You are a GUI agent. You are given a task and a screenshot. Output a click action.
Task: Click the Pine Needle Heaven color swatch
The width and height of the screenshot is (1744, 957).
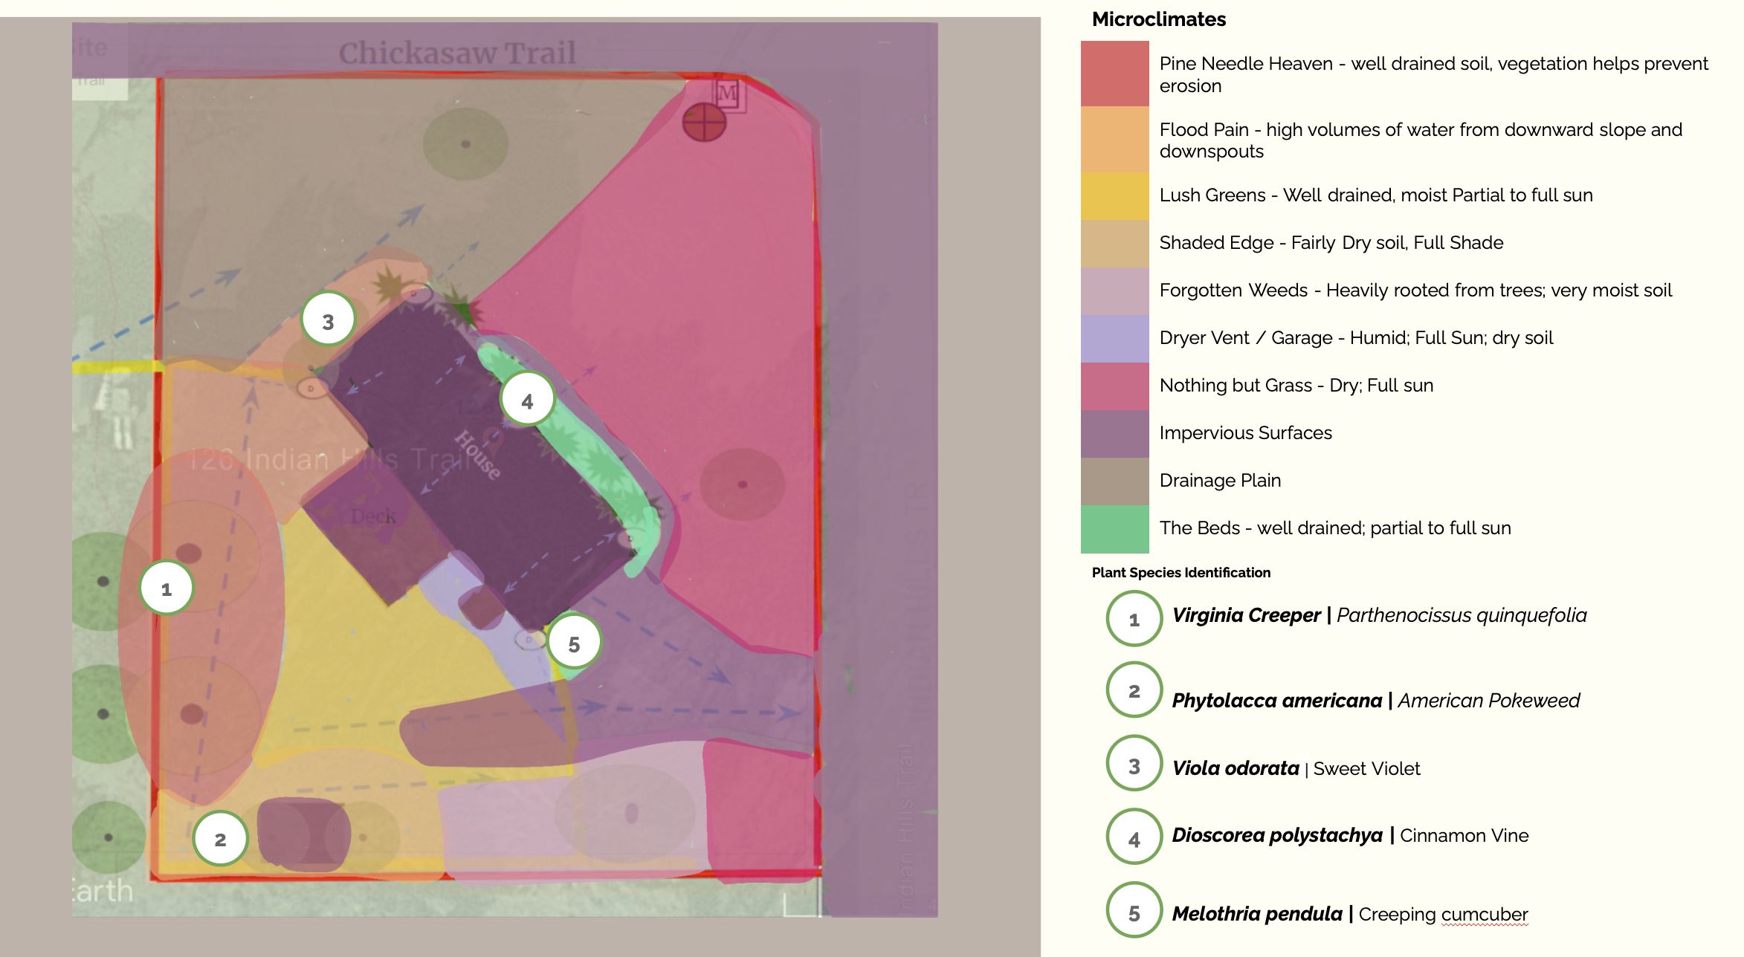pos(1114,74)
